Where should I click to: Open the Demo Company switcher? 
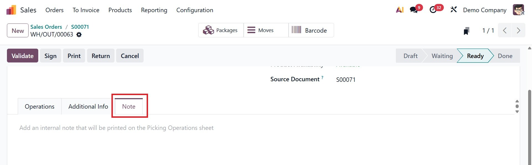[x=485, y=10]
